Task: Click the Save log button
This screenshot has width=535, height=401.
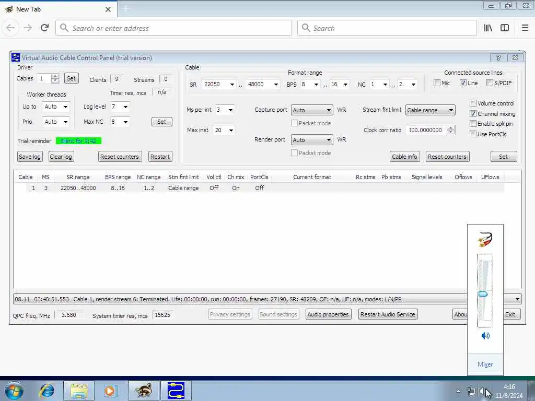Action: click(30, 157)
